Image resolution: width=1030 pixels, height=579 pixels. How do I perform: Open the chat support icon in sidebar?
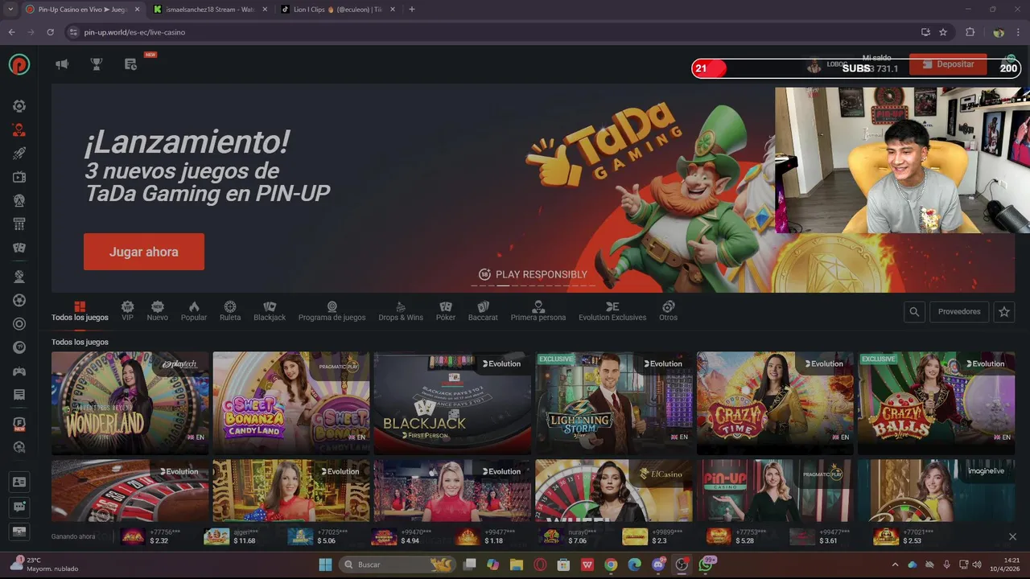19,507
